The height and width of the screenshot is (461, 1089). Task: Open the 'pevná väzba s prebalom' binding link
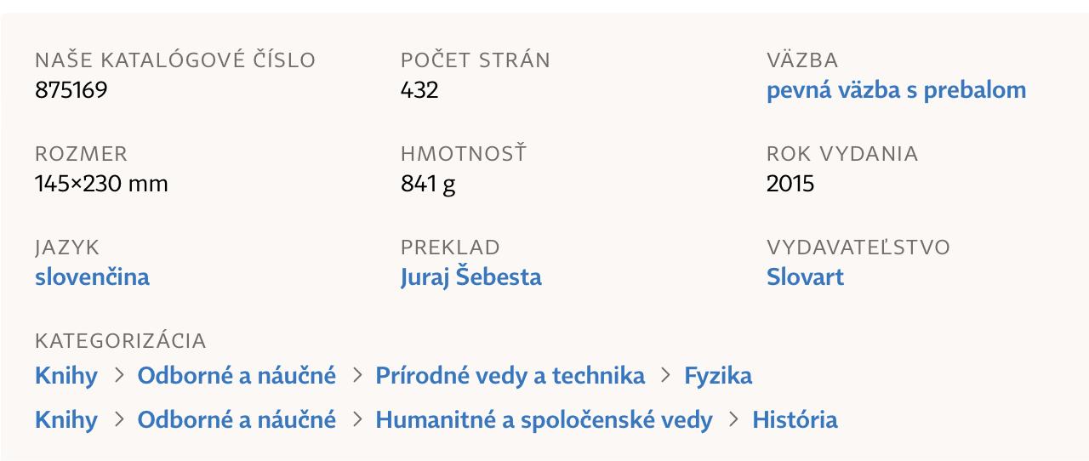coord(896,90)
